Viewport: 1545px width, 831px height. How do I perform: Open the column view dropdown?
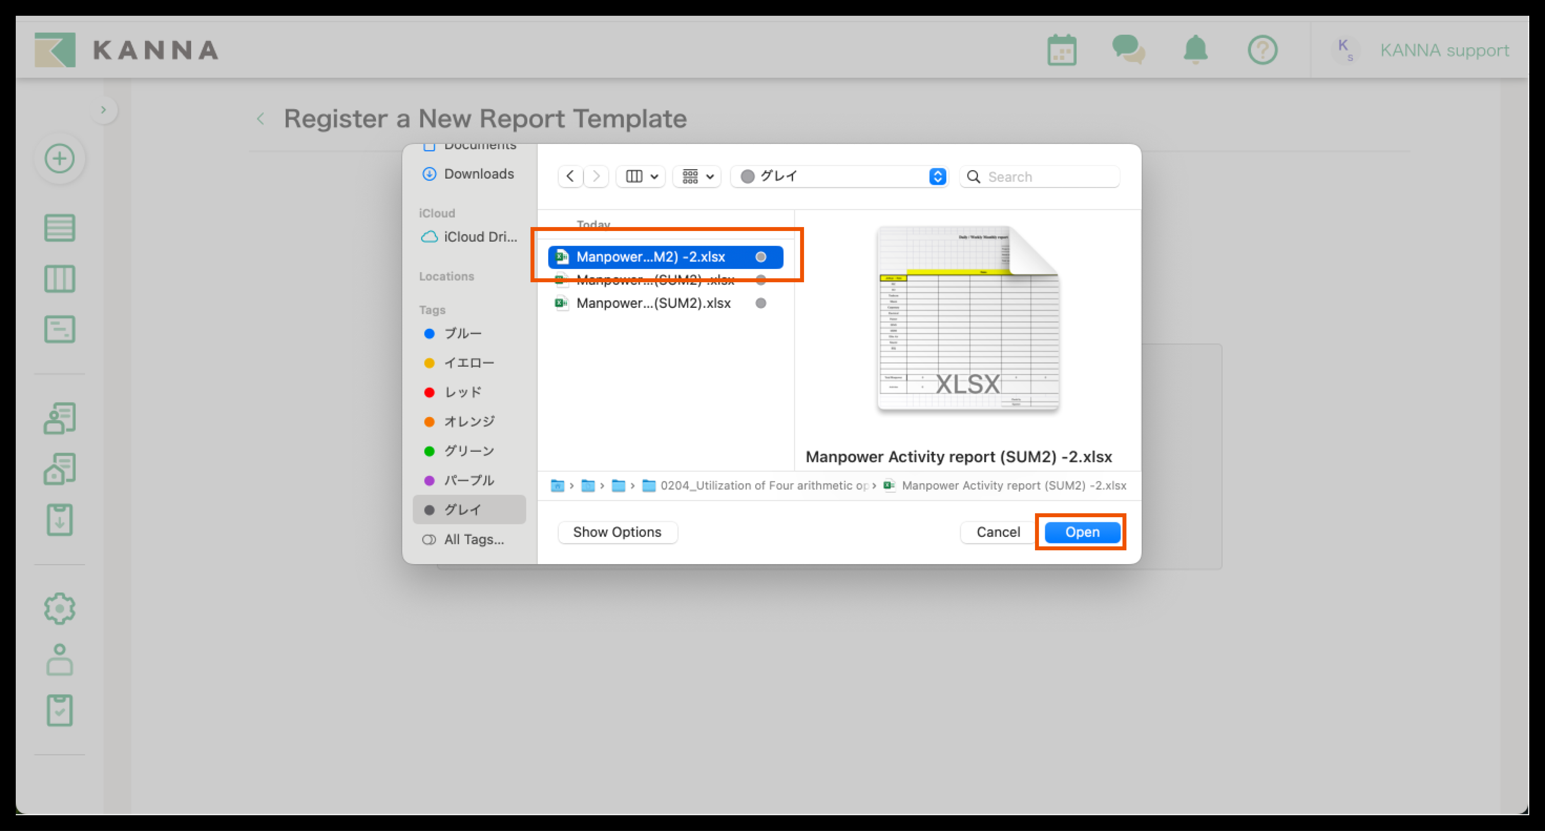[641, 176]
